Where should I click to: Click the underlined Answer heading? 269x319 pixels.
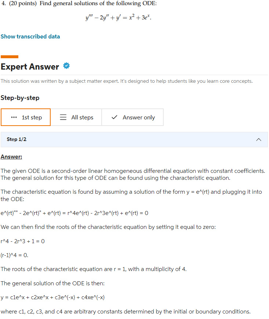[11, 156]
